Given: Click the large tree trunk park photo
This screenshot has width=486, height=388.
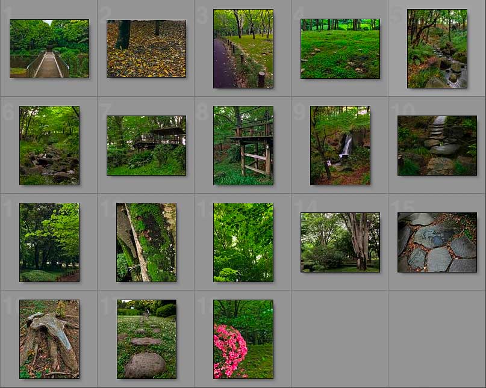Looking at the screenshot, I should click(x=340, y=242).
